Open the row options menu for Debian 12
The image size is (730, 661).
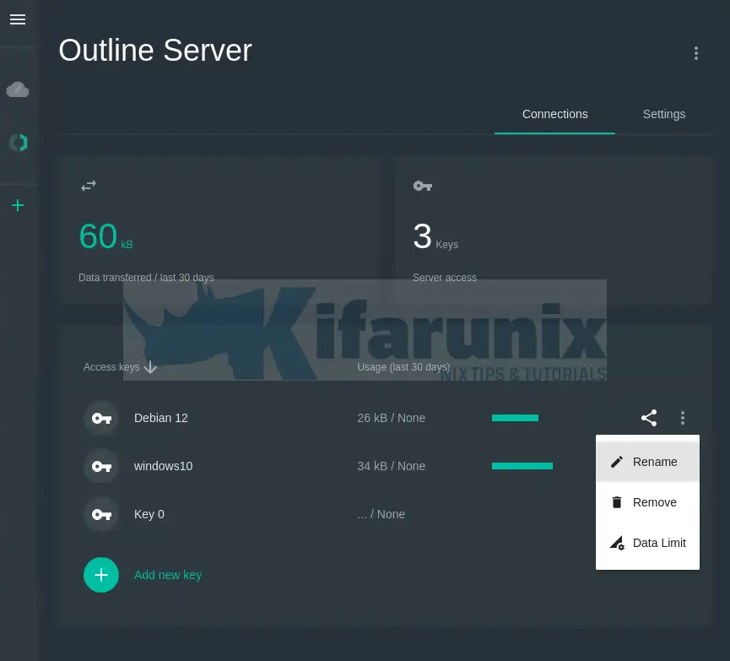tap(683, 418)
